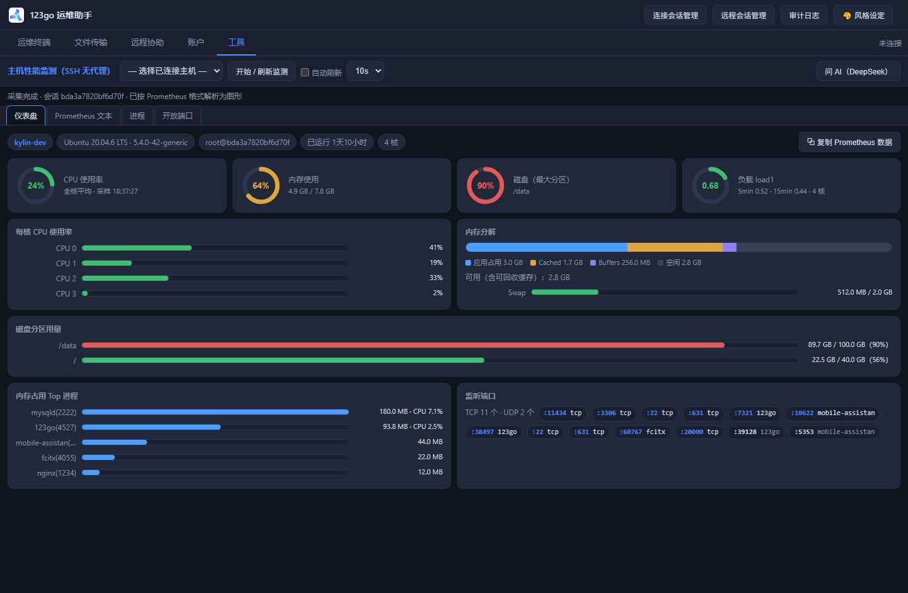Click the blue 应用占用 legend swatch

[468, 263]
